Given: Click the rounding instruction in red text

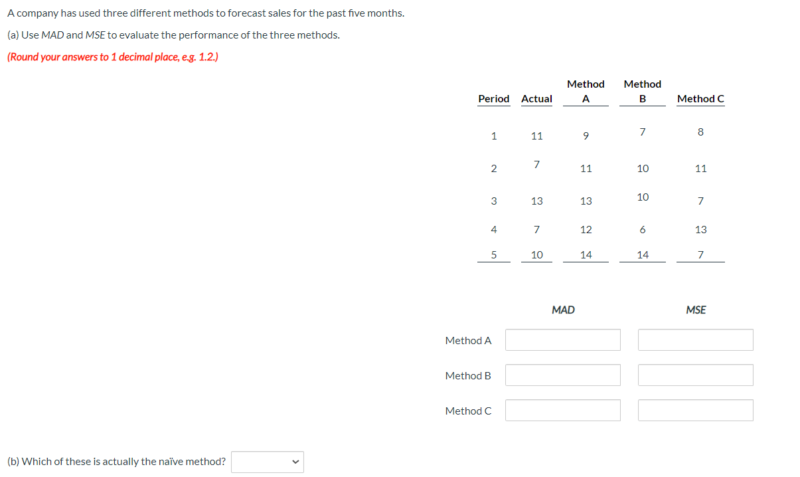Looking at the screenshot, I should pyautogui.click(x=113, y=56).
